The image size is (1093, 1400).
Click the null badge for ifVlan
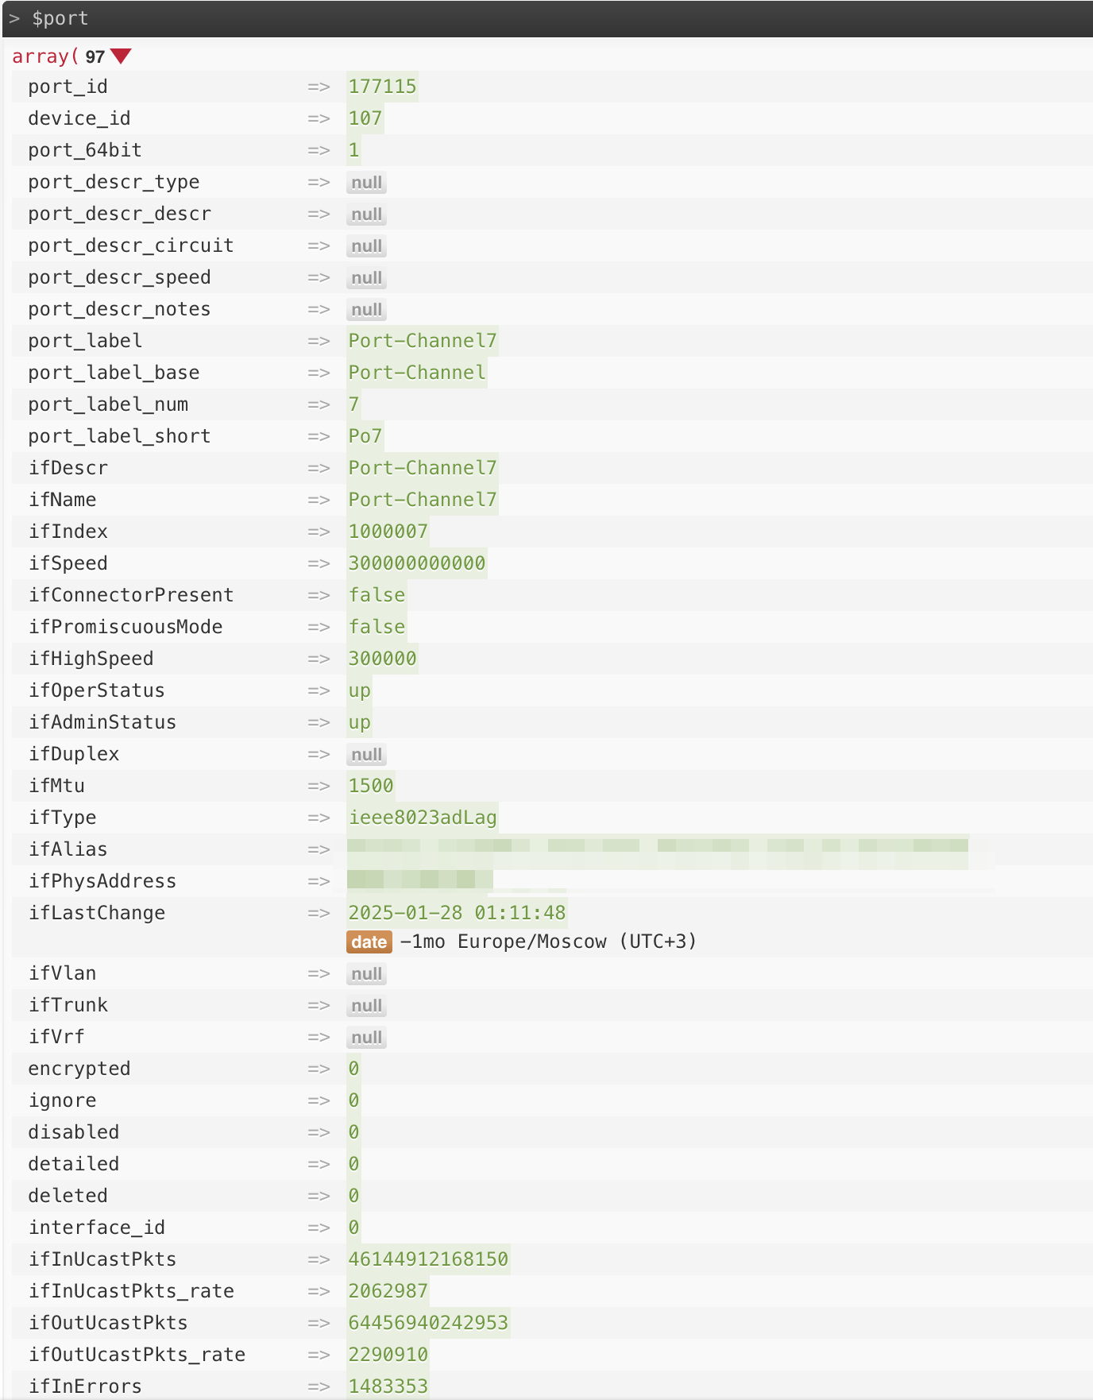click(x=366, y=974)
